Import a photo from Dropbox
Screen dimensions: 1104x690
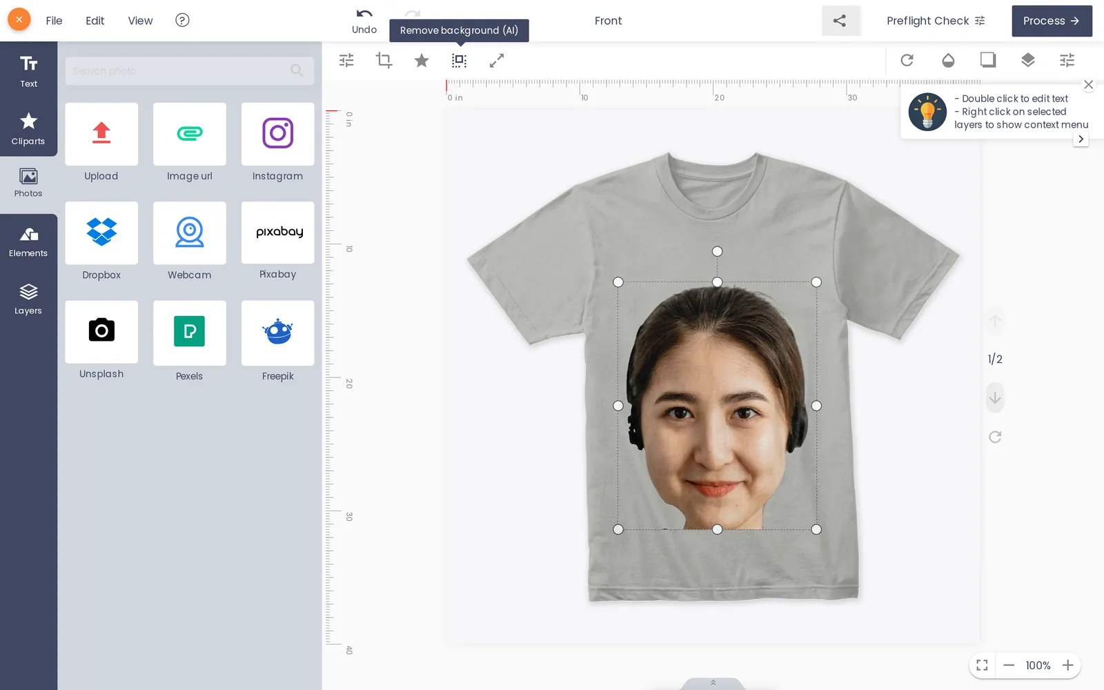click(x=101, y=233)
